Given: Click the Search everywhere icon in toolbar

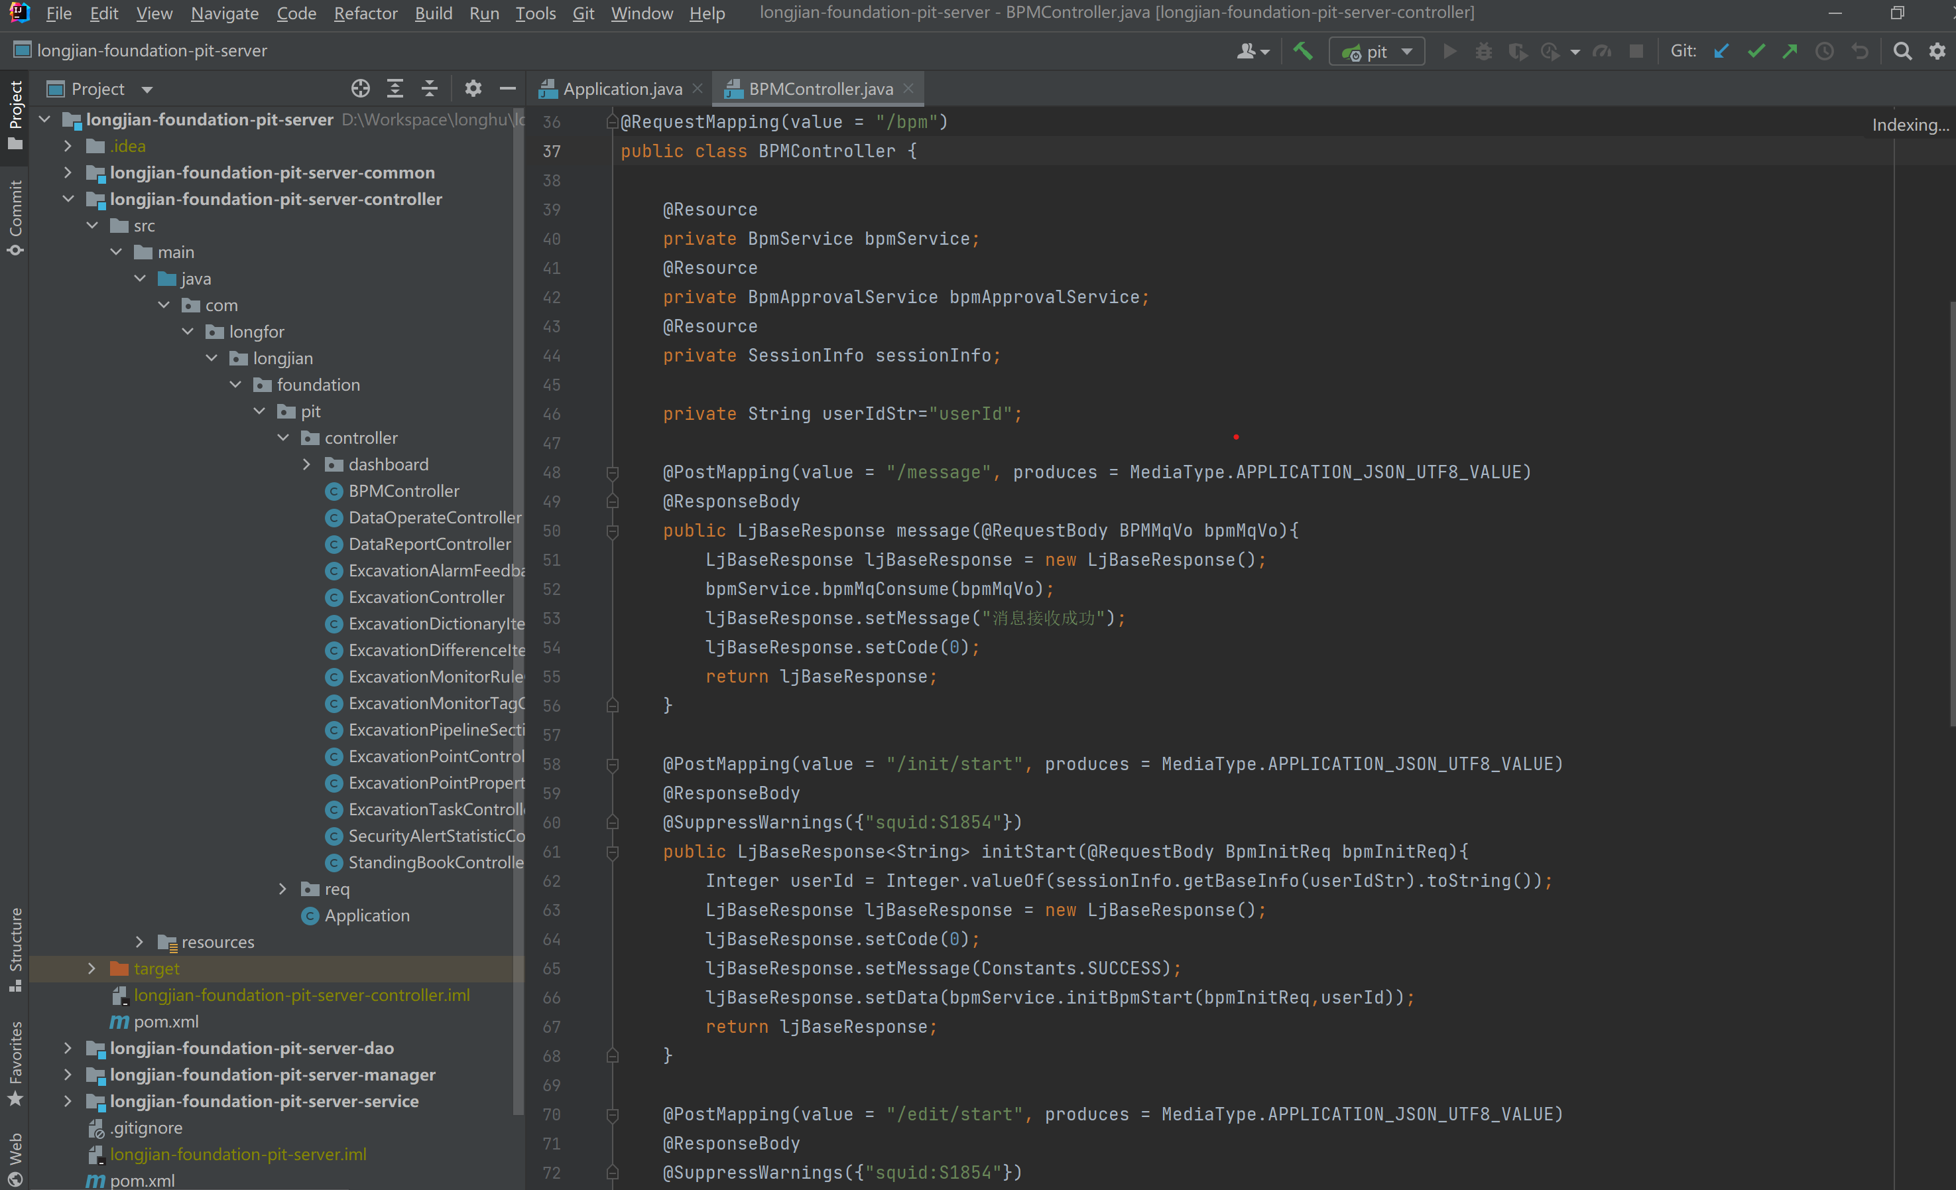Looking at the screenshot, I should (1903, 52).
